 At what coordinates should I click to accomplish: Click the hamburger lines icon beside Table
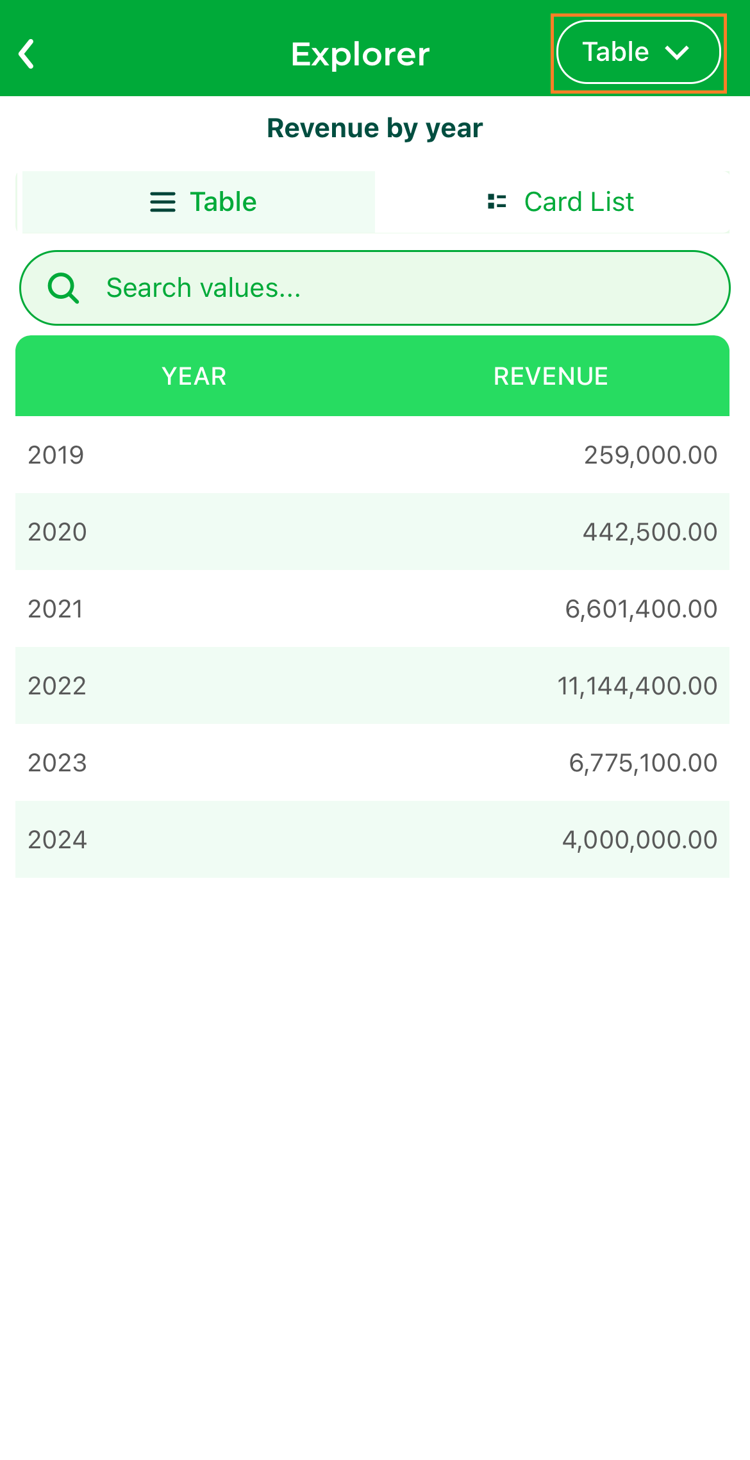pyautogui.click(x=163, y=202)
